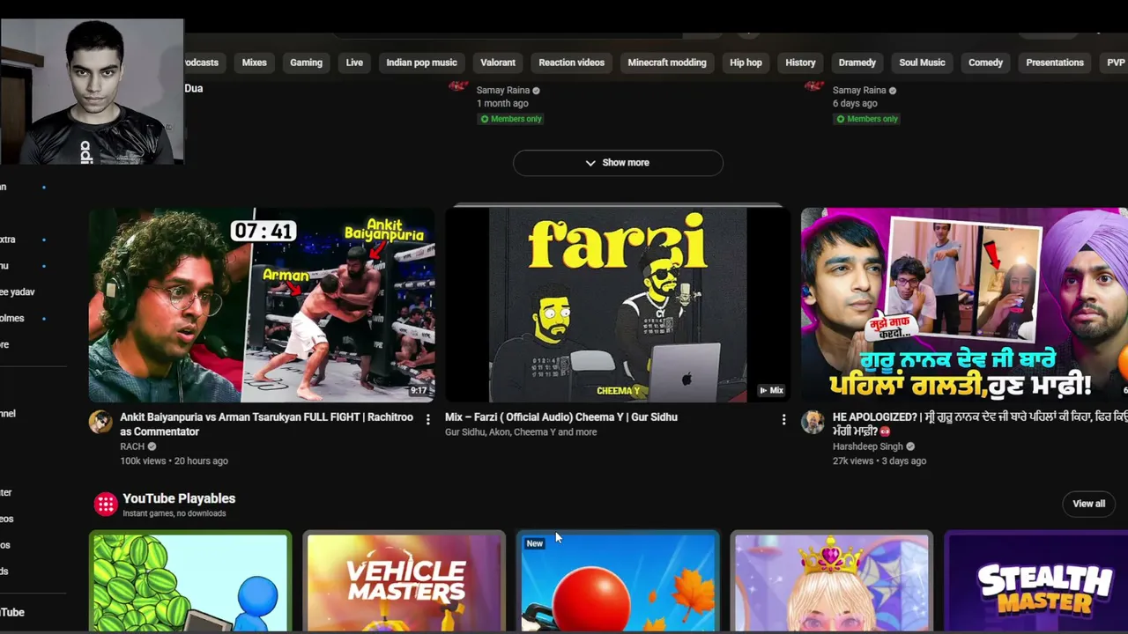Play the Harshdeep Singh apology video thumbnail
This screenshot has height=634, width=1128.
click(964, 305)
